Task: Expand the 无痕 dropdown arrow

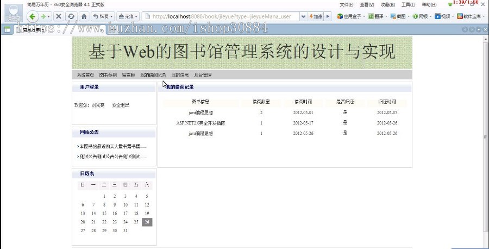Action: (x=136, y=16)
